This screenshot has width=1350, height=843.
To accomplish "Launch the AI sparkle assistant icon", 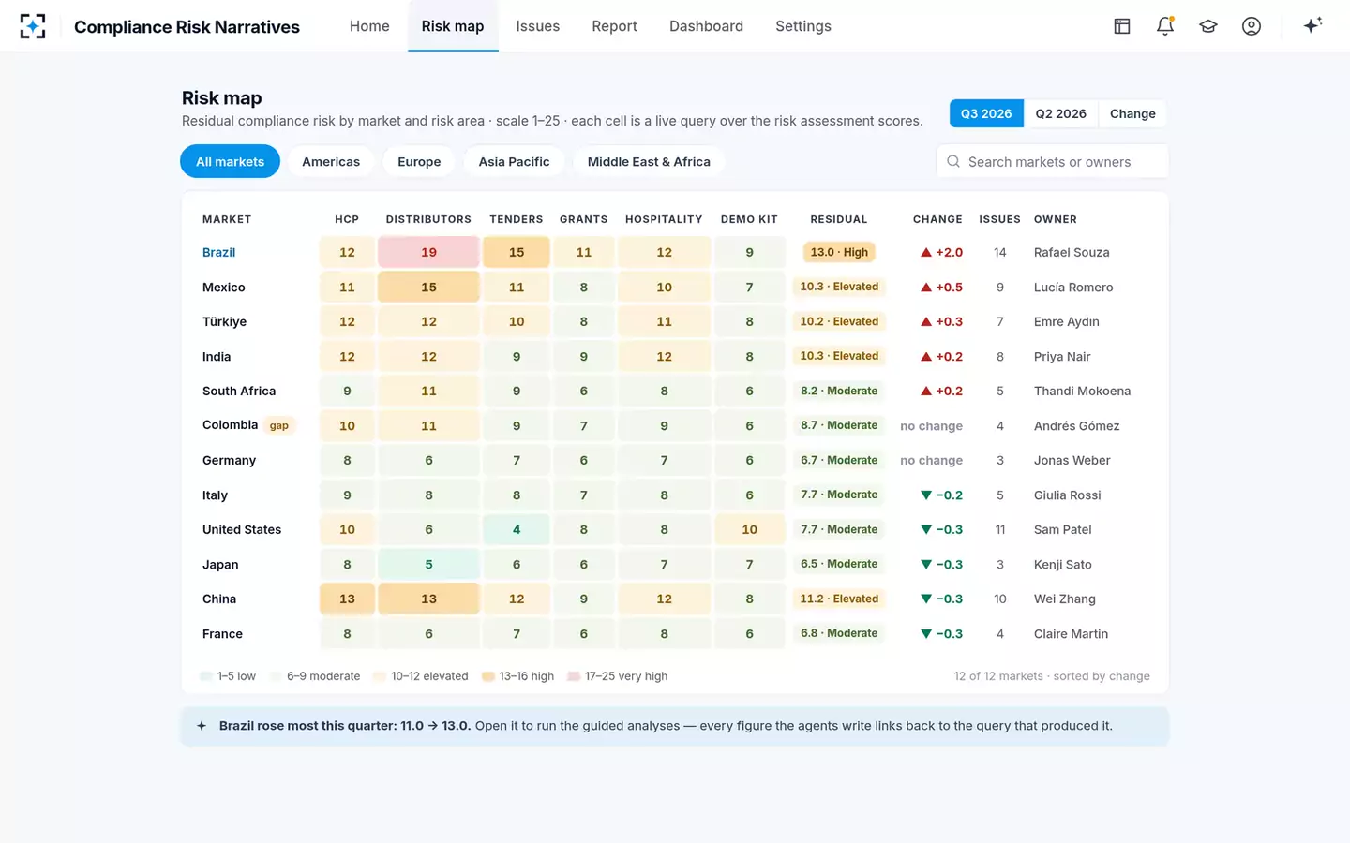I will pyautogui.click(x=1312, y=25).
